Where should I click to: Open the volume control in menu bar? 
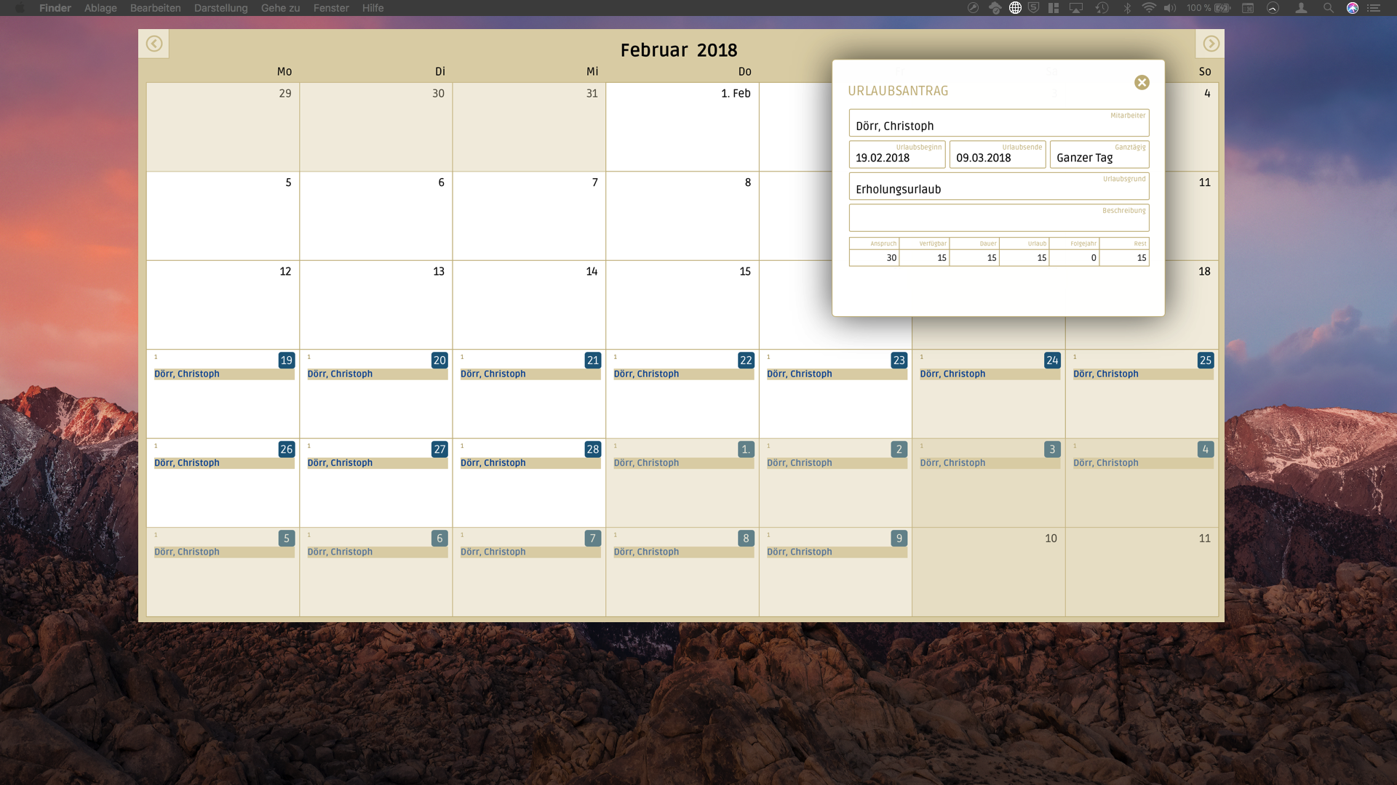coord(1170,8)
